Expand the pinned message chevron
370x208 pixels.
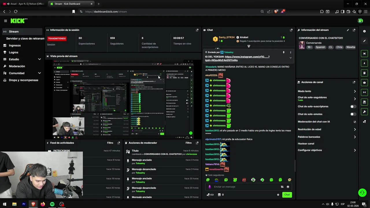pos(291,58)
